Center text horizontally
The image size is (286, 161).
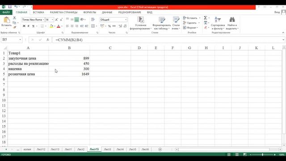72,26
